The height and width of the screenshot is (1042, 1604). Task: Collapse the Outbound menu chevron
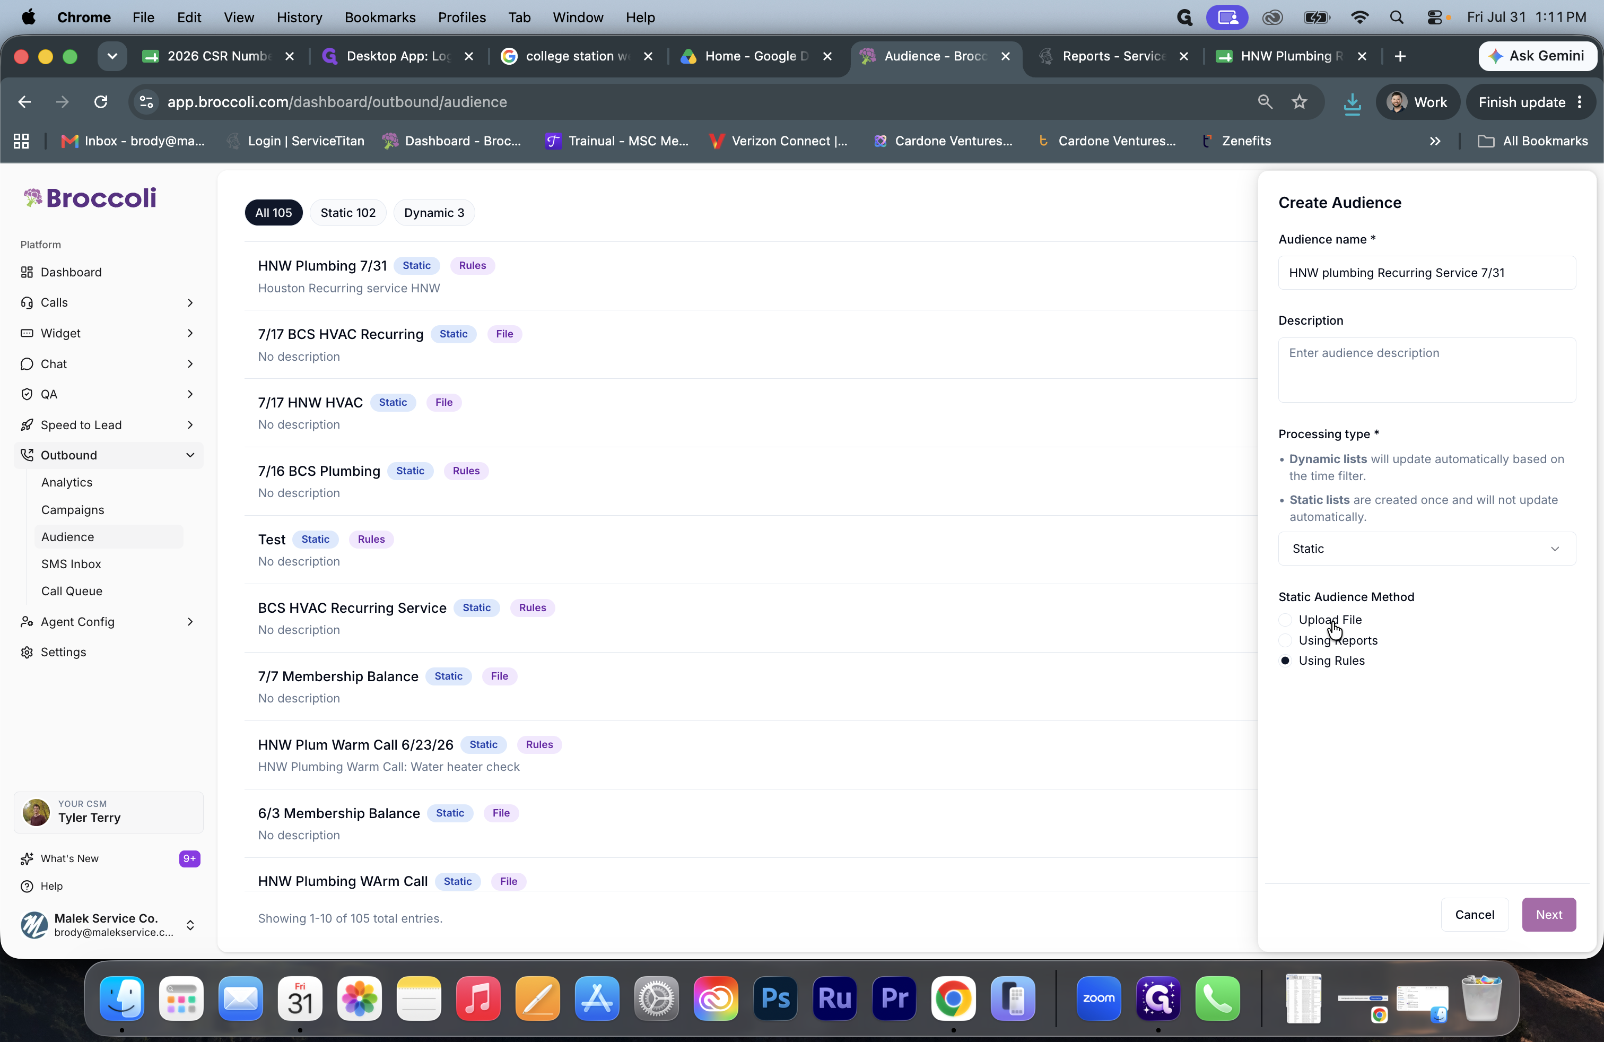190,455
